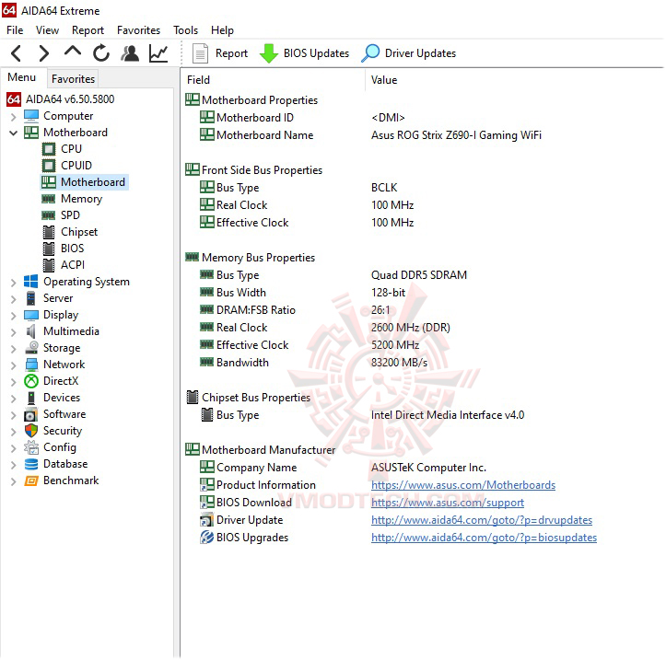Click the Operating System Windows icon

coord(31,282)
